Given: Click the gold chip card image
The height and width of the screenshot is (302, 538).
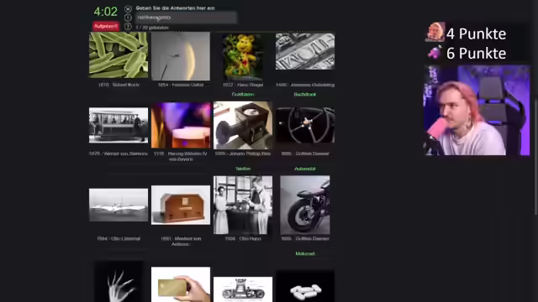Looking at the screenshot, I should click(x=181, y=284).
